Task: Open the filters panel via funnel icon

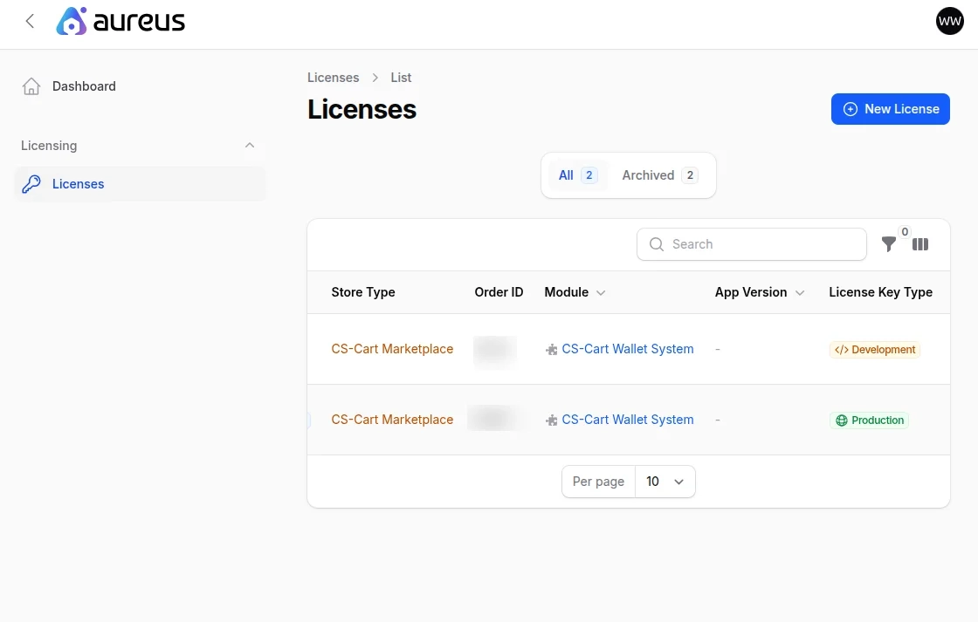Action: click(x=889, y=244)
